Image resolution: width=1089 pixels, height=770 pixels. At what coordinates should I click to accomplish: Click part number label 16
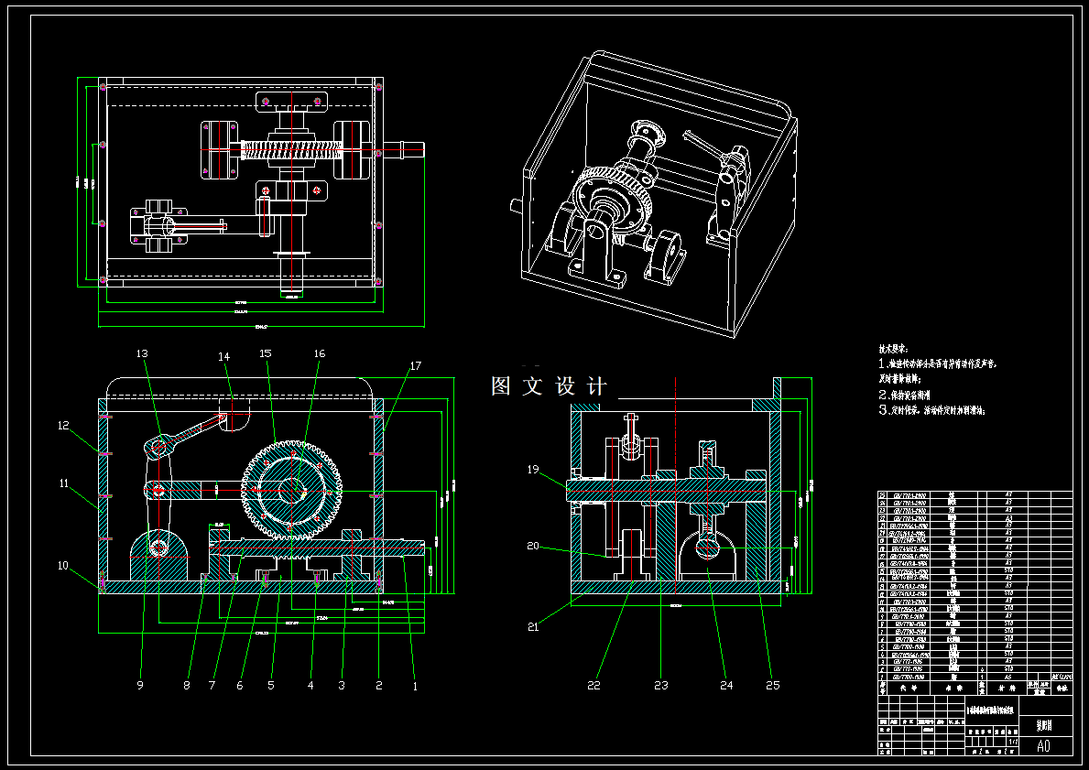click(319, 353)
